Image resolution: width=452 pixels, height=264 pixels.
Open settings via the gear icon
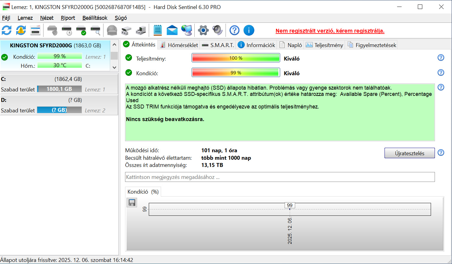click(203, 30)
